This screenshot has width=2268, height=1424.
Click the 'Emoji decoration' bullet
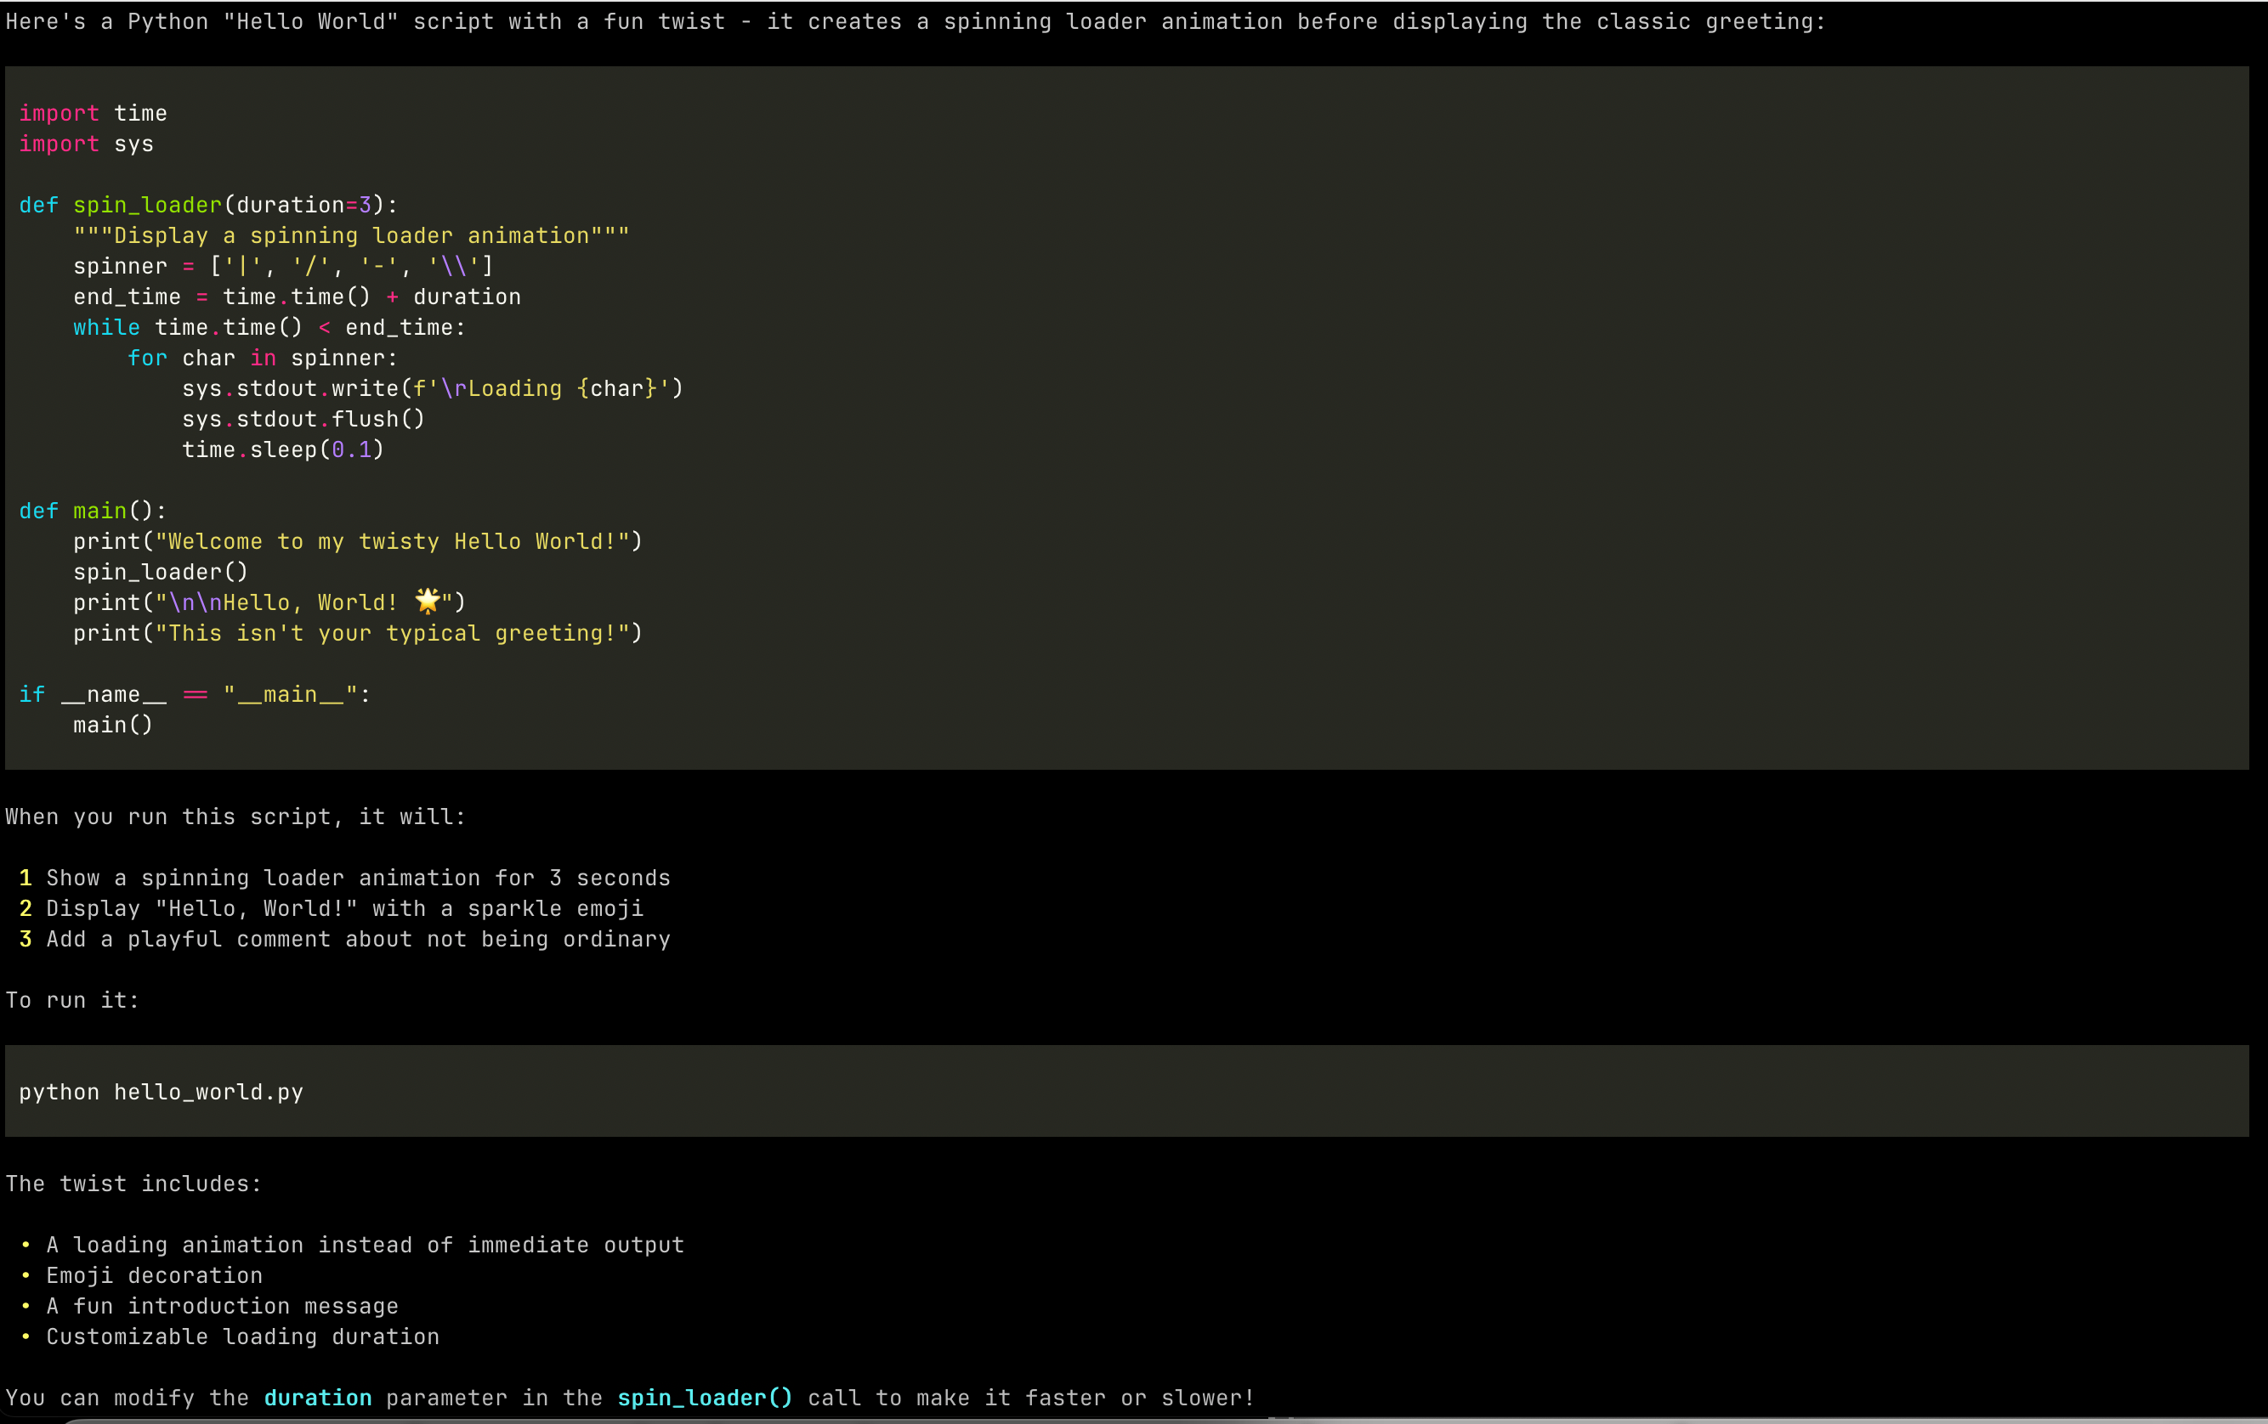[x=141, y=1275]
